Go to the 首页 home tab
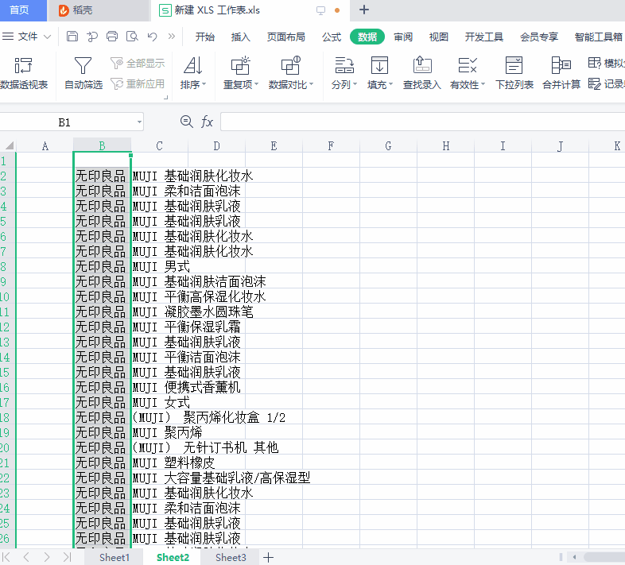Viewport: 625px width, 565px height. coord(23,10)
